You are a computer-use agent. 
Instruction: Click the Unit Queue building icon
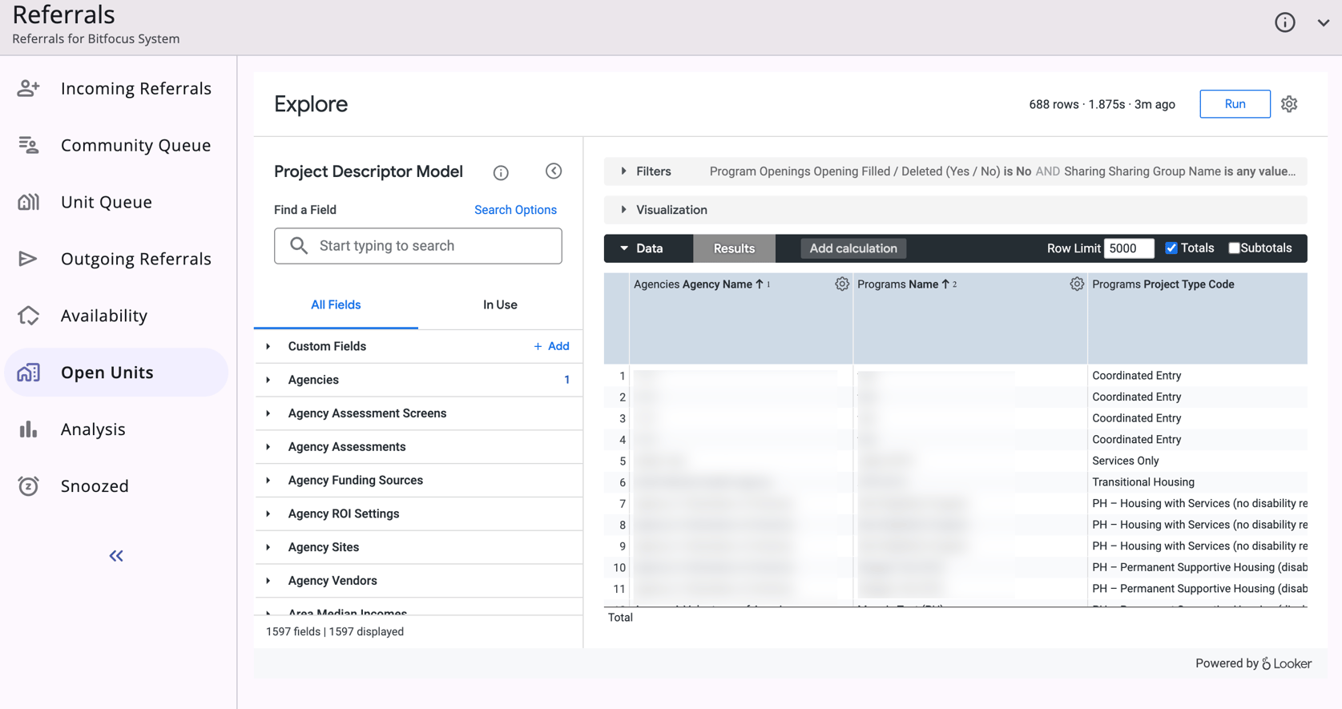point(29,202)
